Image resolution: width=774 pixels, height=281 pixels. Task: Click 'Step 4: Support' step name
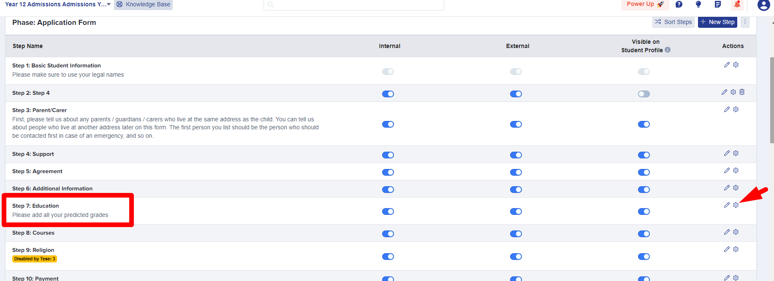pos(33,154)
